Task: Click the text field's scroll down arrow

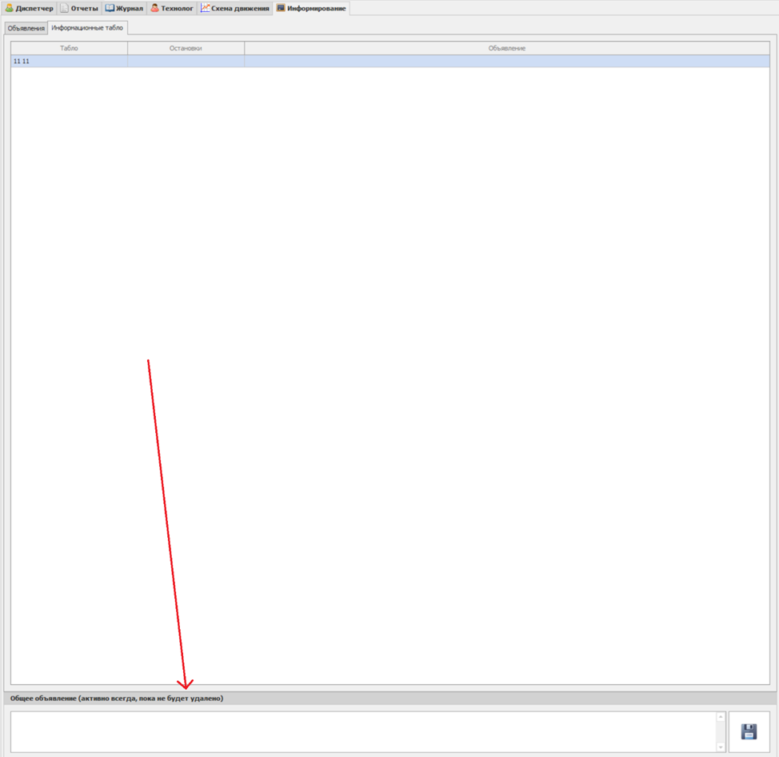Action: (721, 747)
